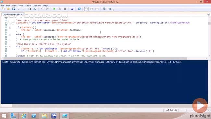Viewport: 211px width, 119px height.
Task: Show script pane on the right layout
Action: [x=92, y=9]
